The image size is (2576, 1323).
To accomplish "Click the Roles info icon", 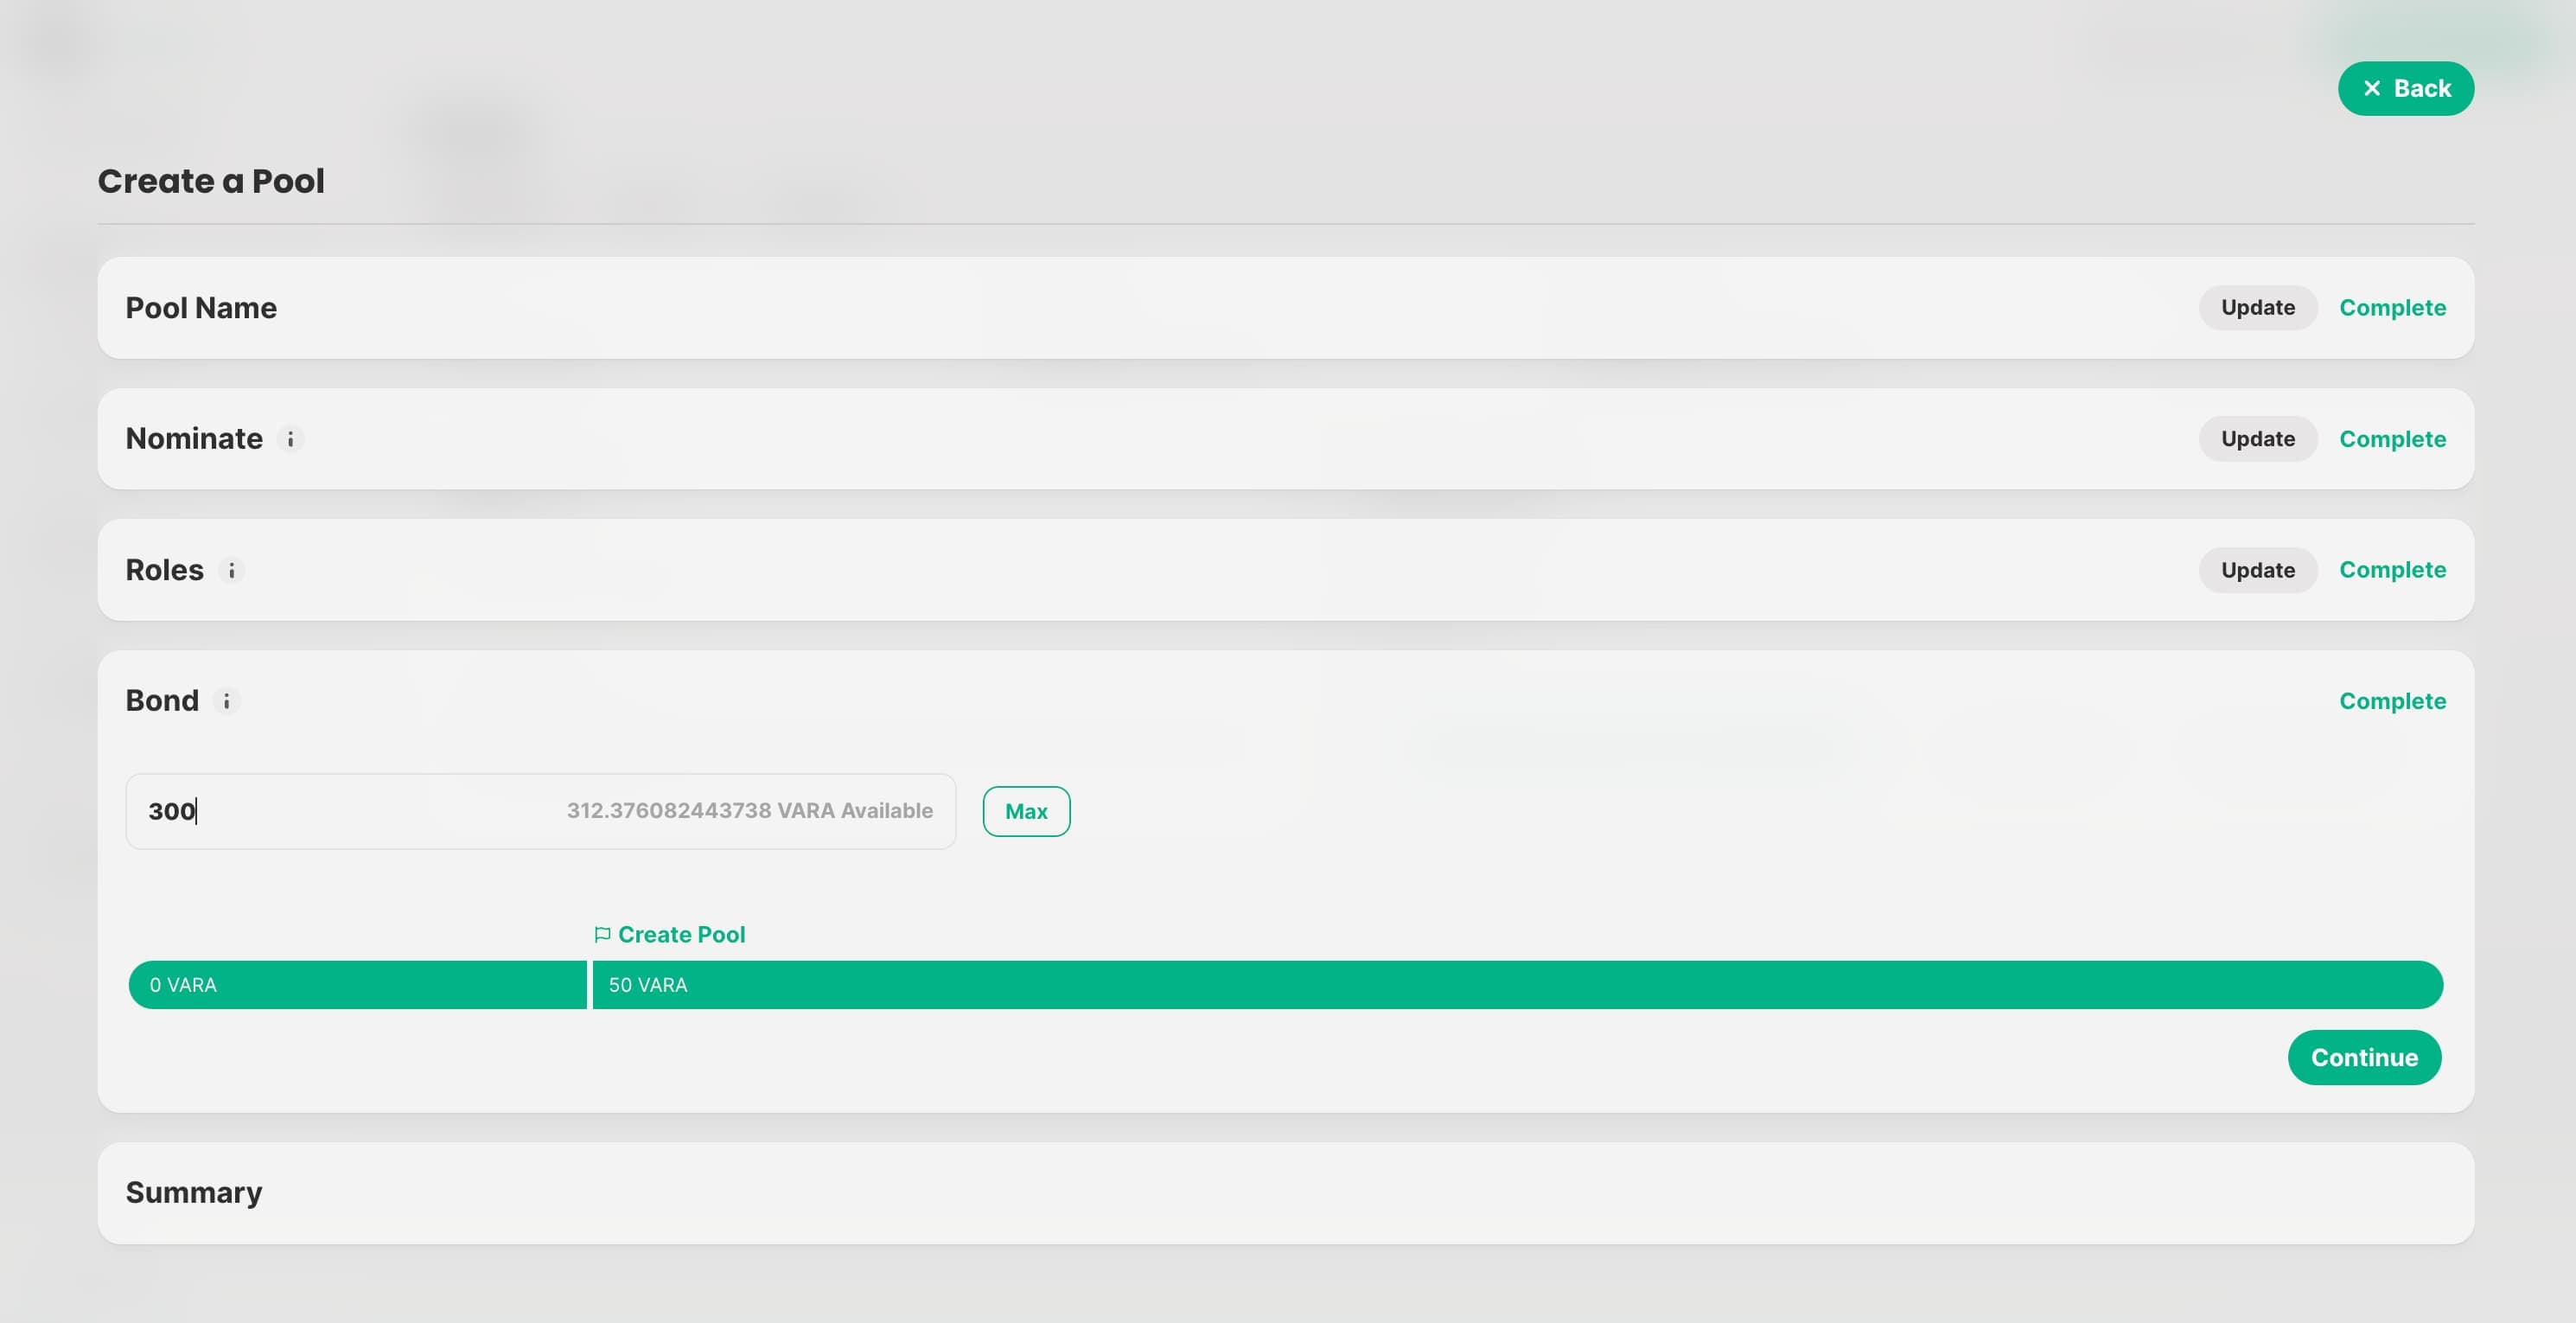I will (231, 570).
